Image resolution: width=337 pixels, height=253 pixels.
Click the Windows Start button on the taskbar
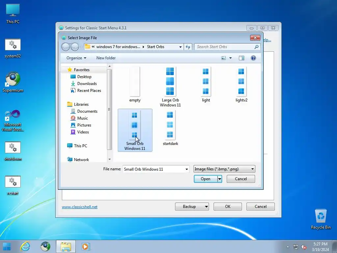[7, 246]
